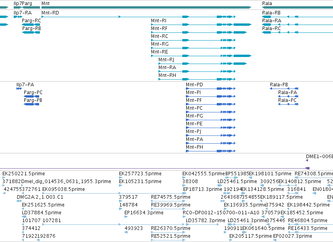Click the Rala-PA protein label

[288, 93]
